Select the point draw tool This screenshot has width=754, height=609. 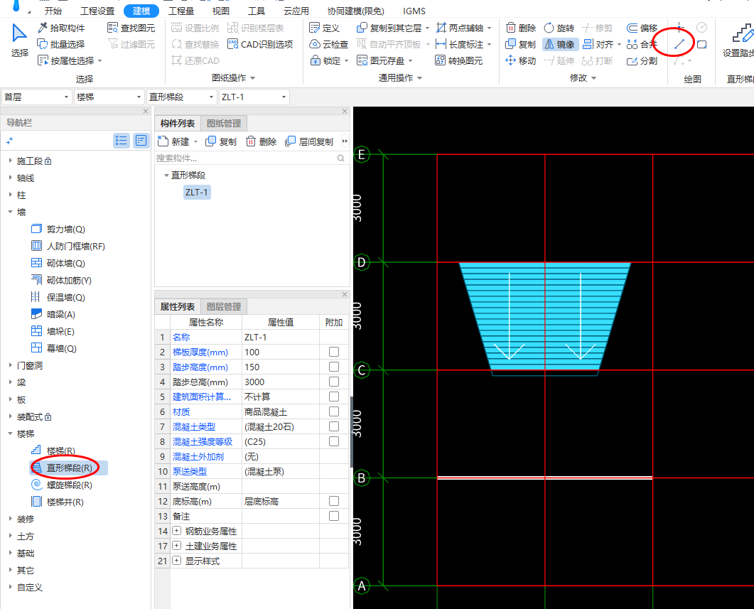pyautogui.click(x=679, y=27)
